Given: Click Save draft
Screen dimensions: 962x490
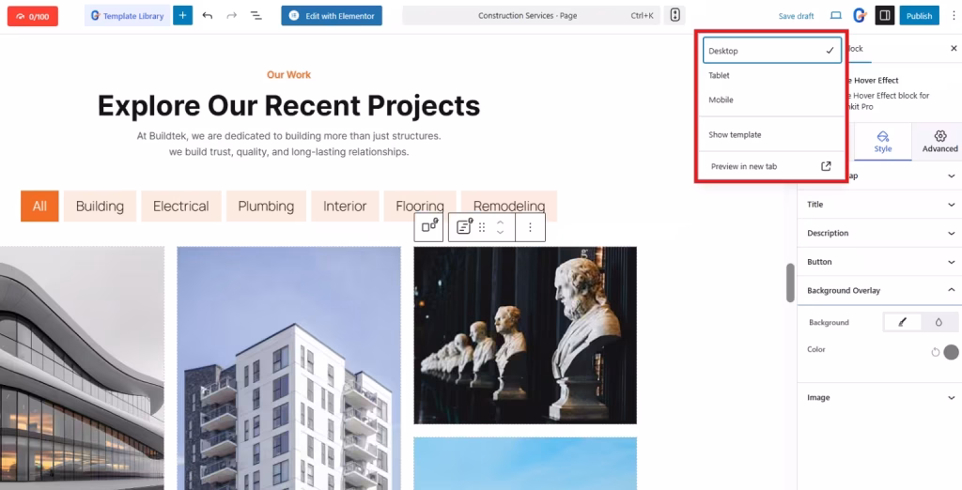Looking at the screenshot, I should [x=796, y=16].
